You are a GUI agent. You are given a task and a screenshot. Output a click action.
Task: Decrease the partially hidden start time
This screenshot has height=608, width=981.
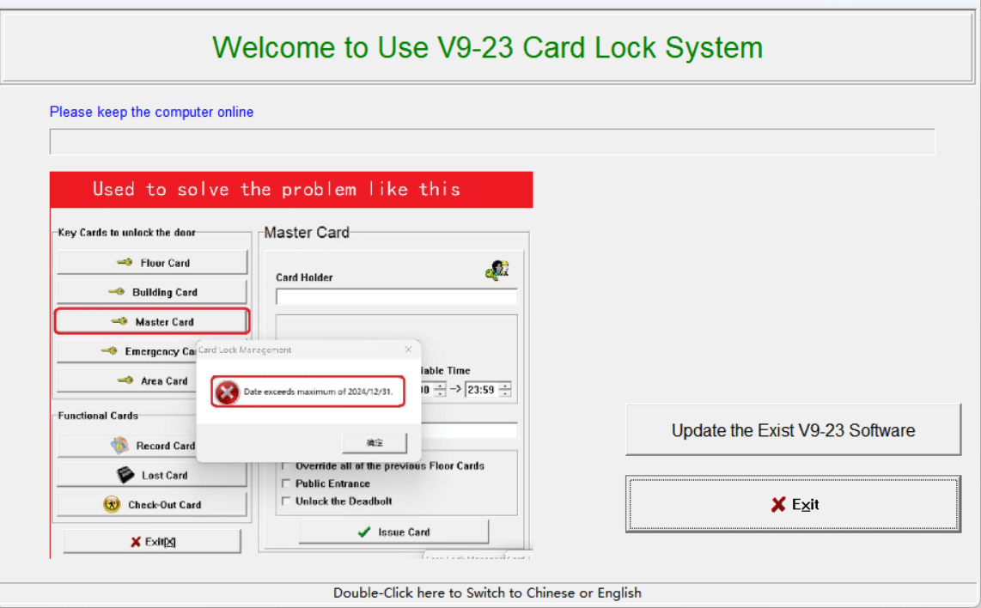[x=440, y=393]
